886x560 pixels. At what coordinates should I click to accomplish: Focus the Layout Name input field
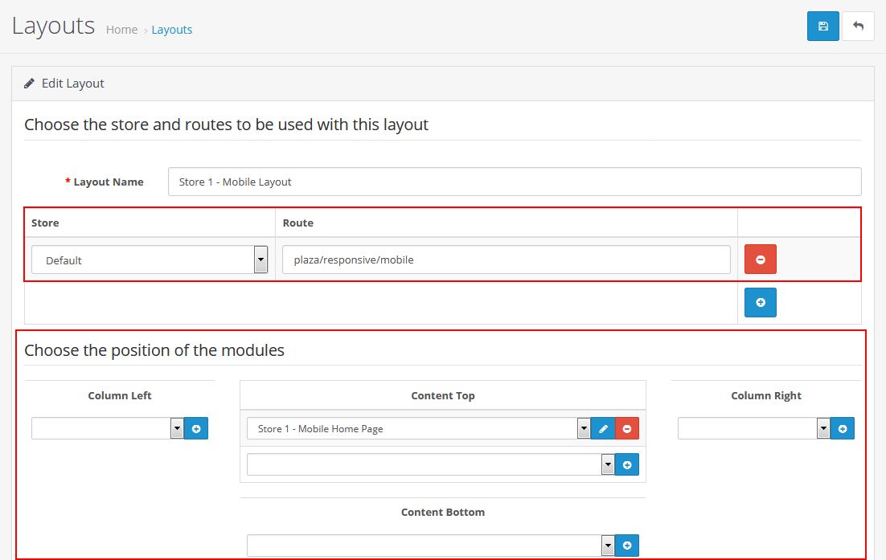pos(515,182)
